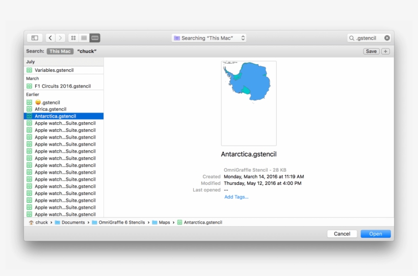Save the current search

click(371, 51)
